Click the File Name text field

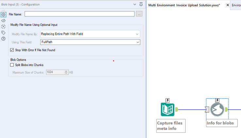point(79,14)
